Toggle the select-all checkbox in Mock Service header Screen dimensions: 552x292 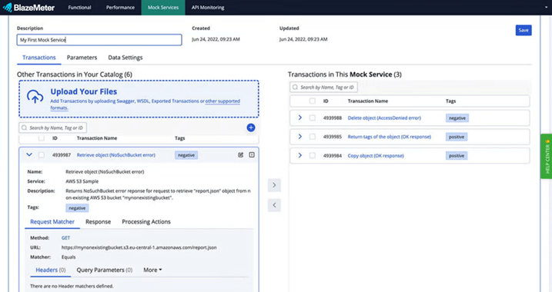point(313,101)
